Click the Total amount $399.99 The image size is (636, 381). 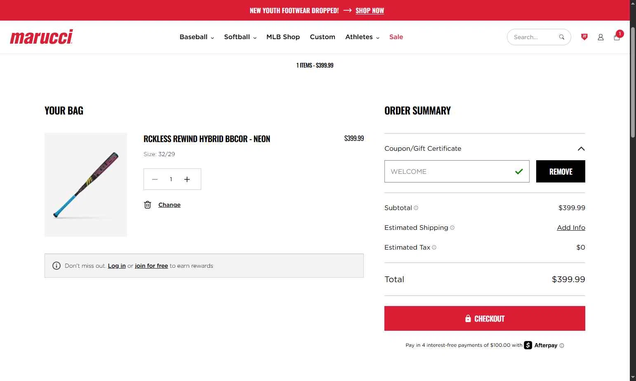click(568, 279)
